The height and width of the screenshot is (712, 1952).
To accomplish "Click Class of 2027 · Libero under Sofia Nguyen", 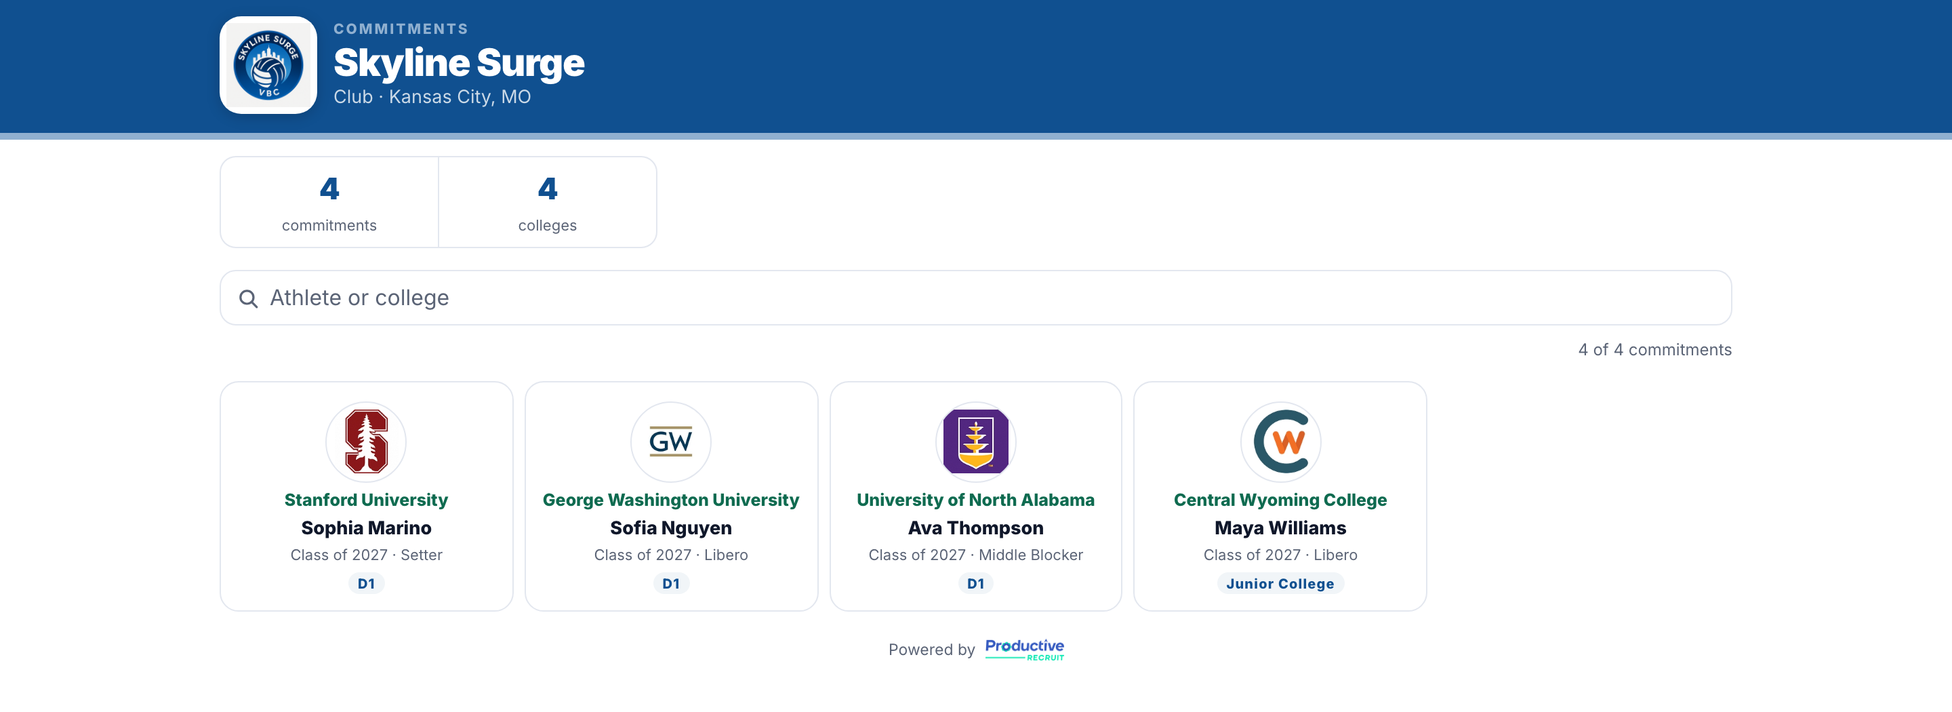I will (670, 555).
